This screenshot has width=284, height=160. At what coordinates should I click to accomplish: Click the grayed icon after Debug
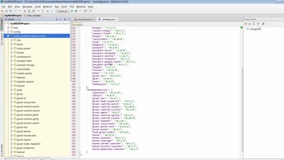click(80, 11)
